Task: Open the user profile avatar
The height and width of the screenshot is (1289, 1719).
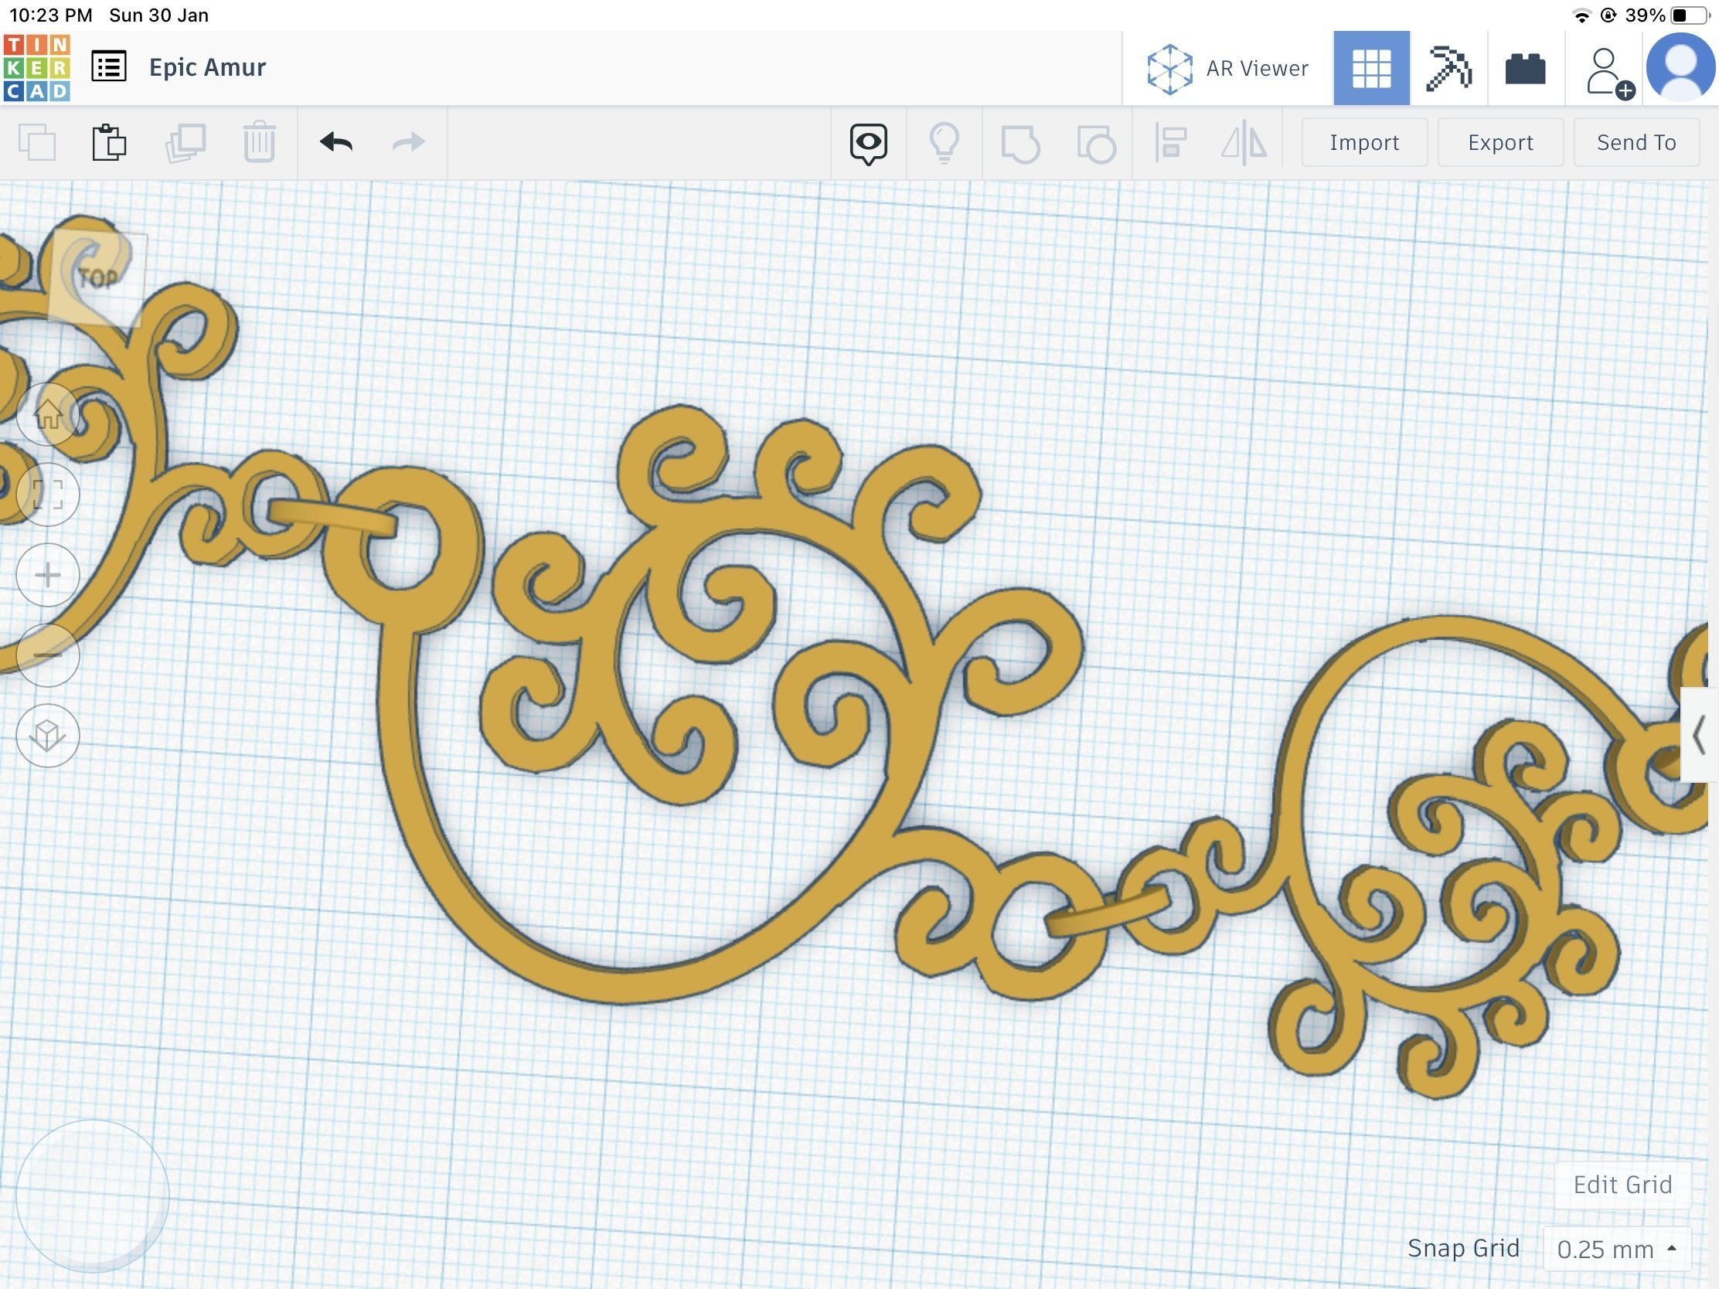Action: pos(1680,66)
